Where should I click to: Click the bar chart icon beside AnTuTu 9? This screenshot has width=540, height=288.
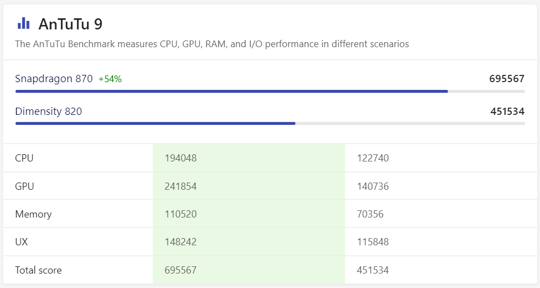click(23, 23)
